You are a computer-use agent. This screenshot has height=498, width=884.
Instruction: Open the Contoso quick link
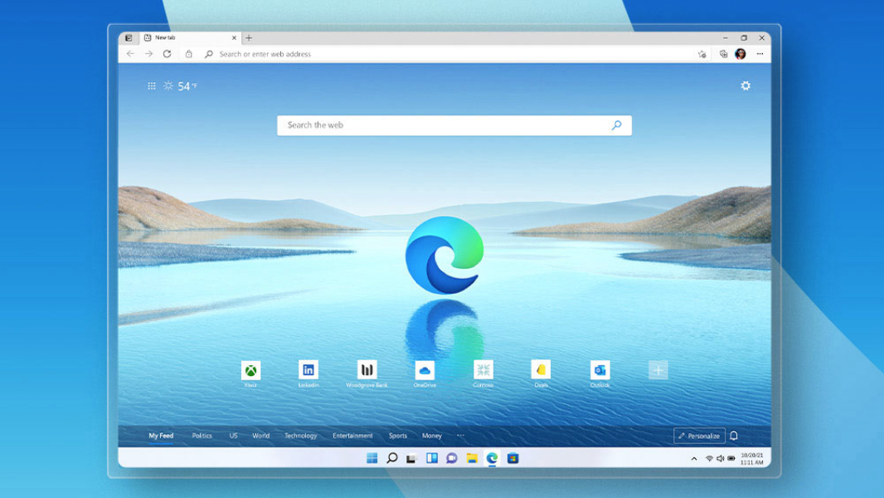(x=483, y=373)
